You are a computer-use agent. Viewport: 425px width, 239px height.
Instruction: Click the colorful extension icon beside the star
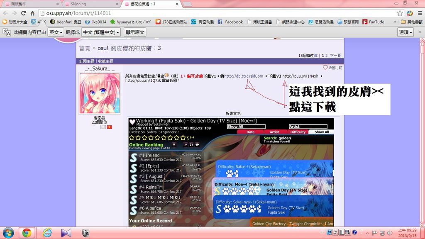coord(410,13)
